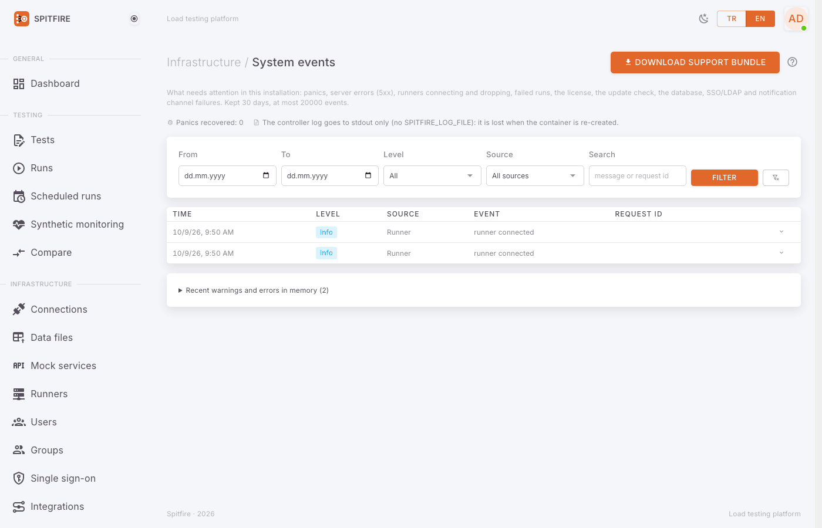Open the To date calendar picker icon
The width and height of the screenshot is (822, 528).
(368, 175)
